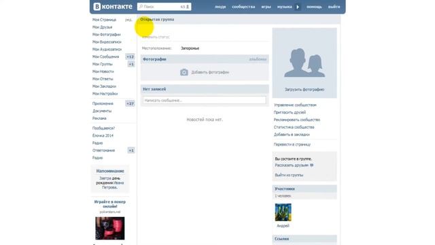
Task: Click the group avatar placeholder image
Action: click(x=304, y=63)
